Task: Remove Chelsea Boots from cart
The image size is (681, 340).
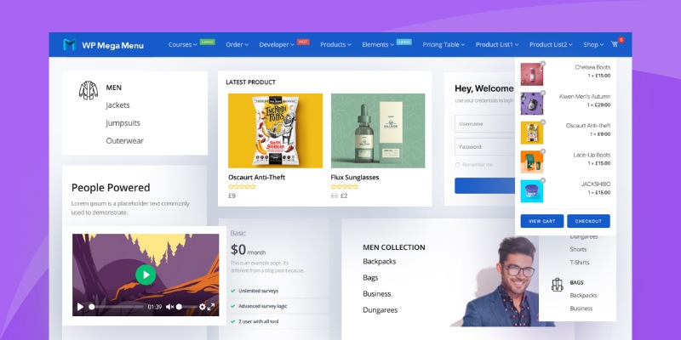Action: [542, 65]
